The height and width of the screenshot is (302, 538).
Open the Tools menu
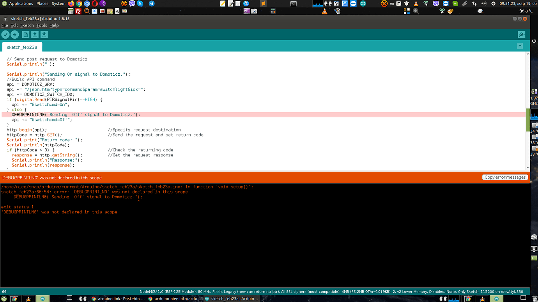41,25
